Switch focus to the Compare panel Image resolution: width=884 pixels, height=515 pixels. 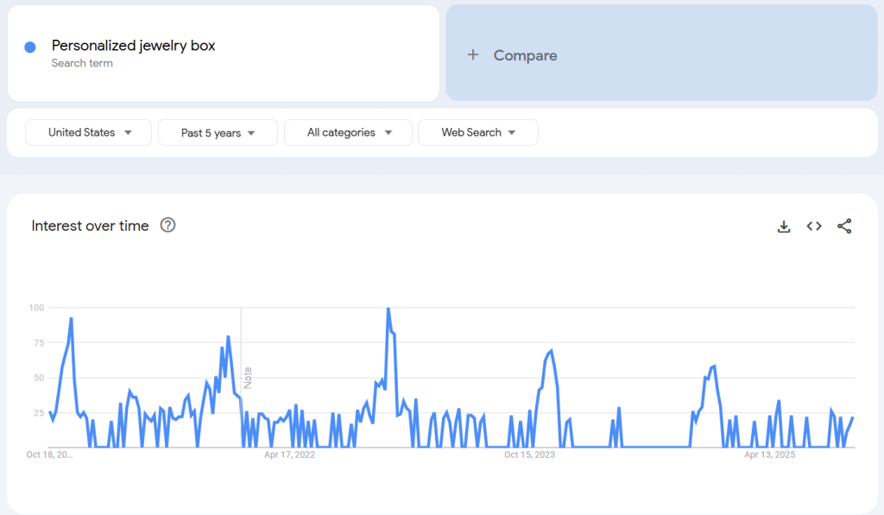pos(661,54)
